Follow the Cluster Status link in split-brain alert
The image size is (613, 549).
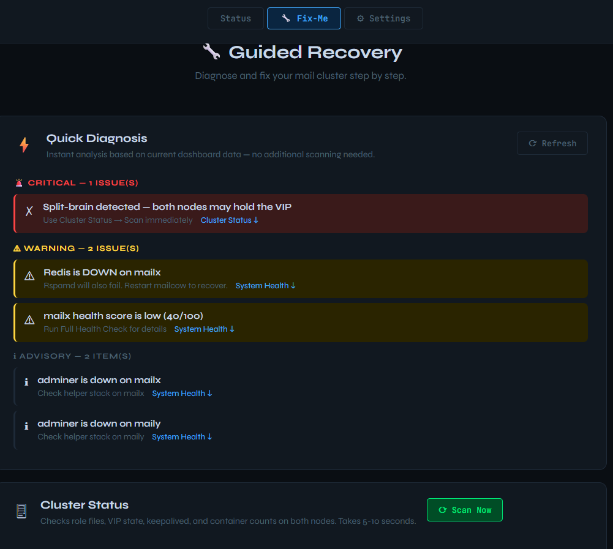[230, 220]
